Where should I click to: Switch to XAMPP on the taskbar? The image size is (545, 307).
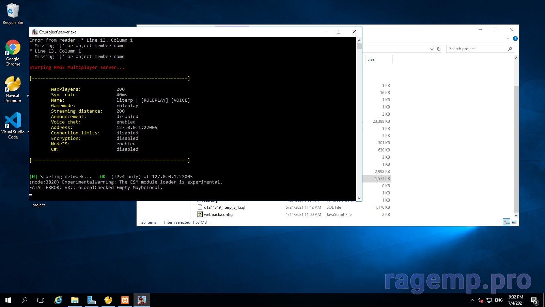(x=125, y=300)
